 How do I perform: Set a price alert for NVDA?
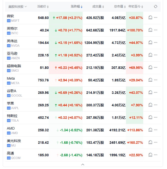pos(150,42)
